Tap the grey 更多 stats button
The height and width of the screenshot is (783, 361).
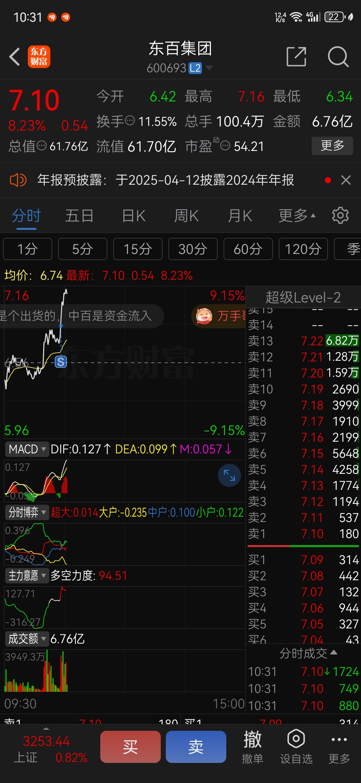click(x=332, y=146)
